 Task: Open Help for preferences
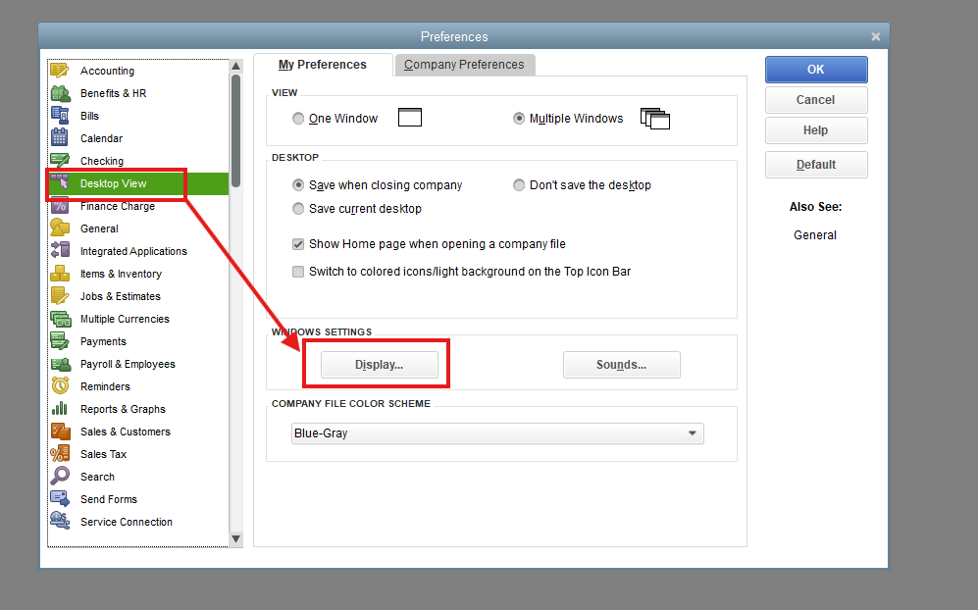[816, 130]
